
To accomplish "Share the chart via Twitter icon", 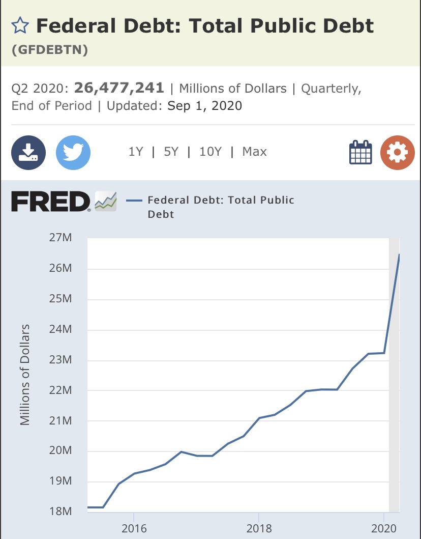I will tap(73, 152).
